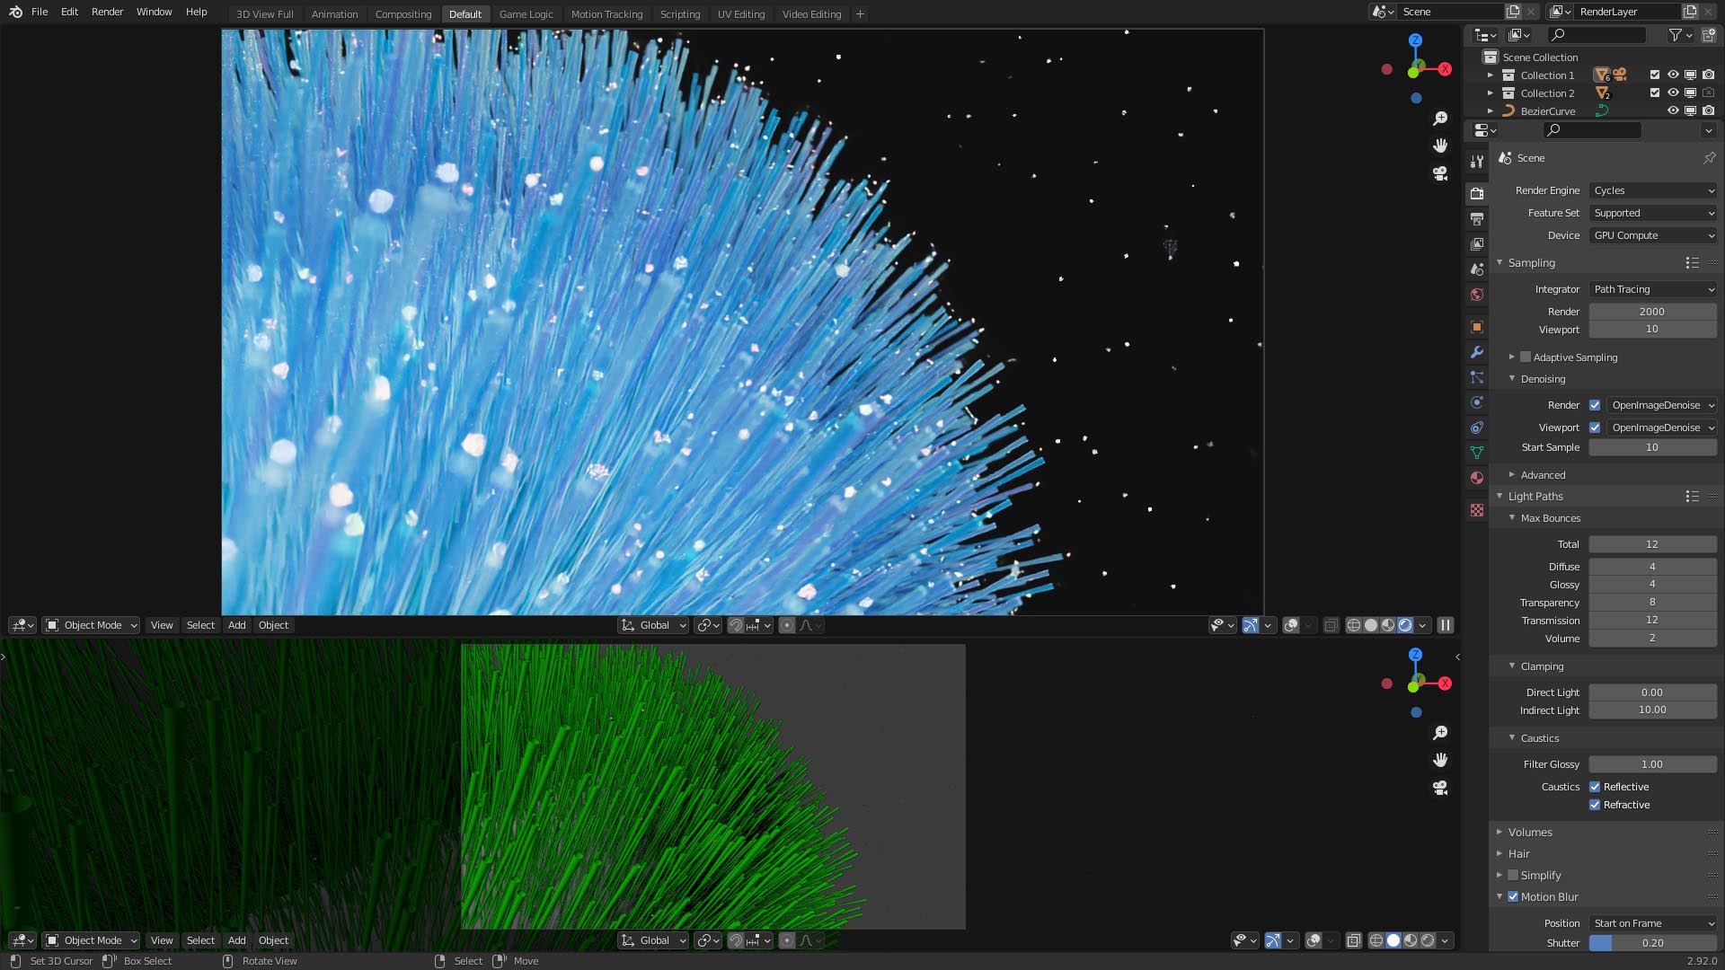Image resolution: width=1725 pixels, height=970 pixels.
Task: Open the Add menu in top viewport
Action: [236, 625]
